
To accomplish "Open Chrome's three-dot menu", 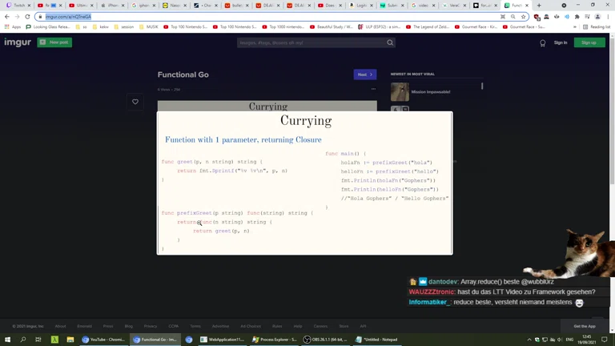I will (x=608, y=17).
